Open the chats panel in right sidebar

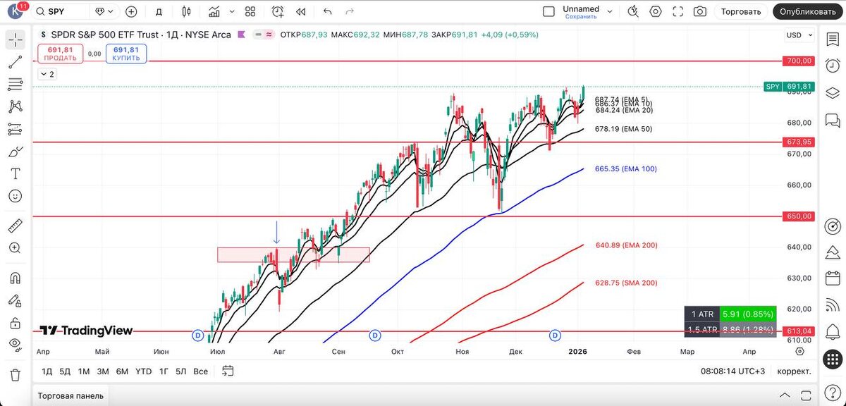833,119
